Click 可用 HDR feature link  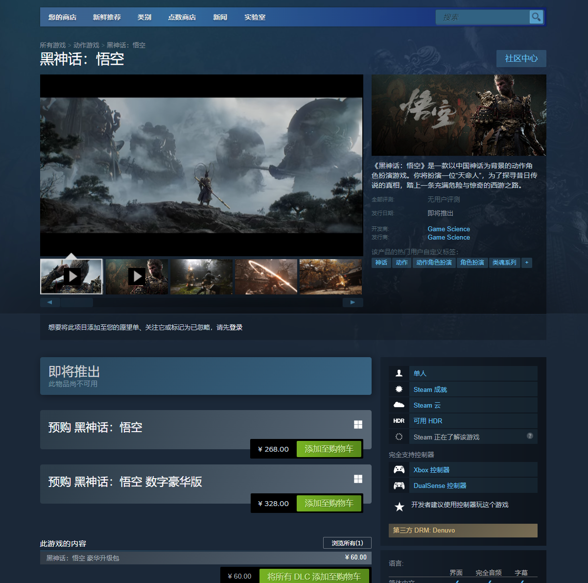point(428,421)
